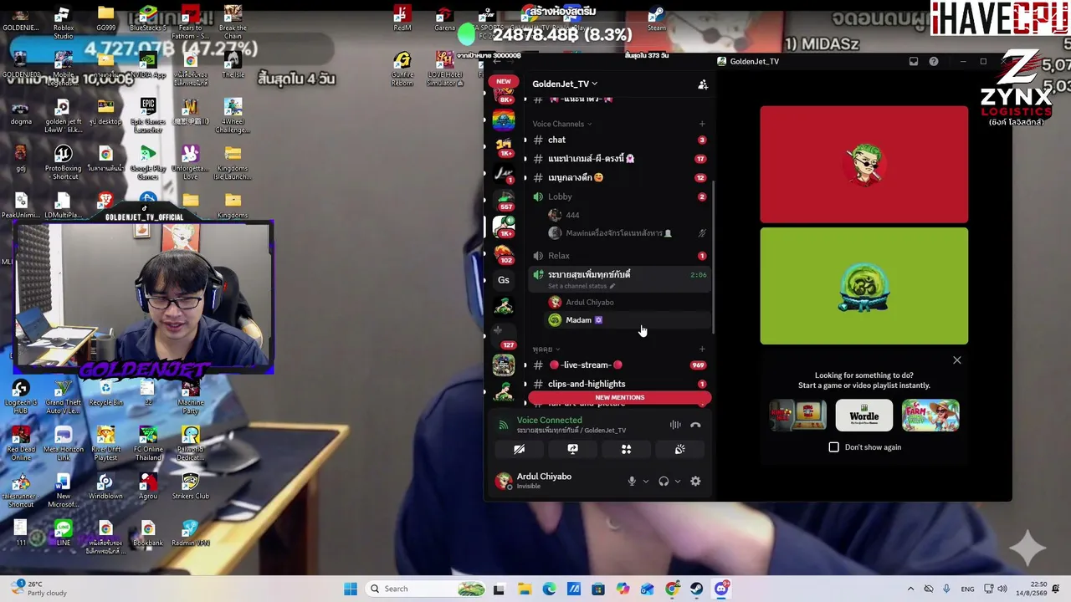Share your screen in Discord
Screen dimensions: 1071x602
572,449
